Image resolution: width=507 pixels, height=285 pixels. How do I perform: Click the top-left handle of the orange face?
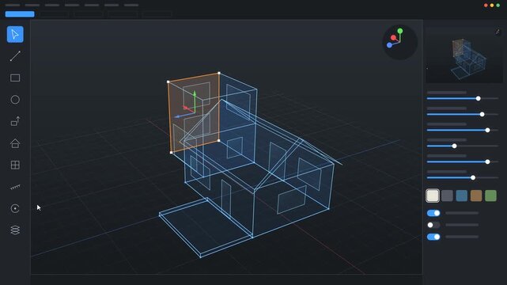(168, 82)
